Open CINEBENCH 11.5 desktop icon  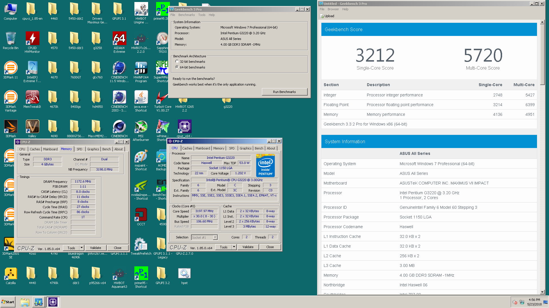[119, 72]
